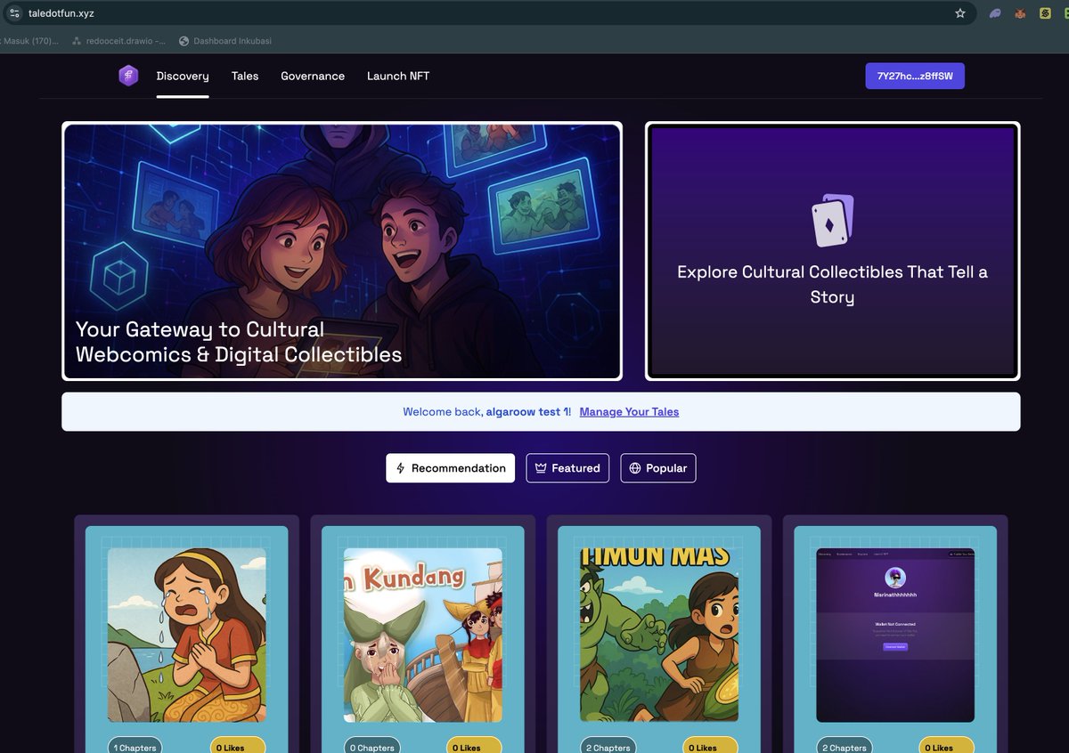
Task: Switch to the Discovery nav tab
Action: click(x=183, y=76)
